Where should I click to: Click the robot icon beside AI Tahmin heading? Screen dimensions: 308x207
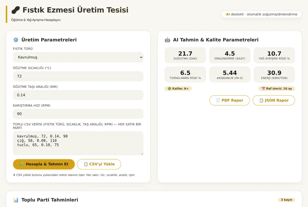coord(167,40)
